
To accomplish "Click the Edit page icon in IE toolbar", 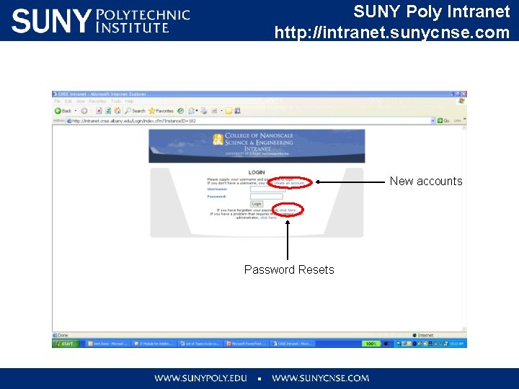I will [x=215, y=111].
